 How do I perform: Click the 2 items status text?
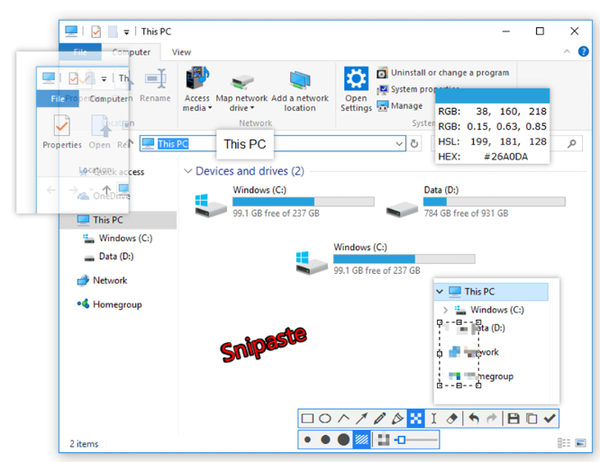(x=84, y=444)
